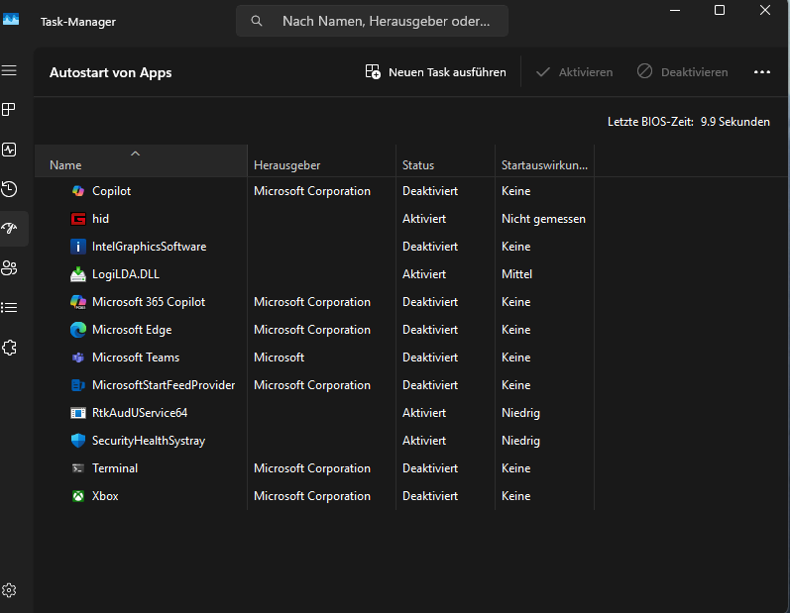Click the Xbox app icon
The width and height of the screenshot is (790, 613).
(x=78, y=496)
